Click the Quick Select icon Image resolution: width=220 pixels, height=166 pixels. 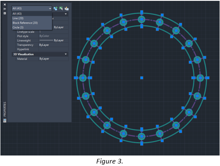66,8
